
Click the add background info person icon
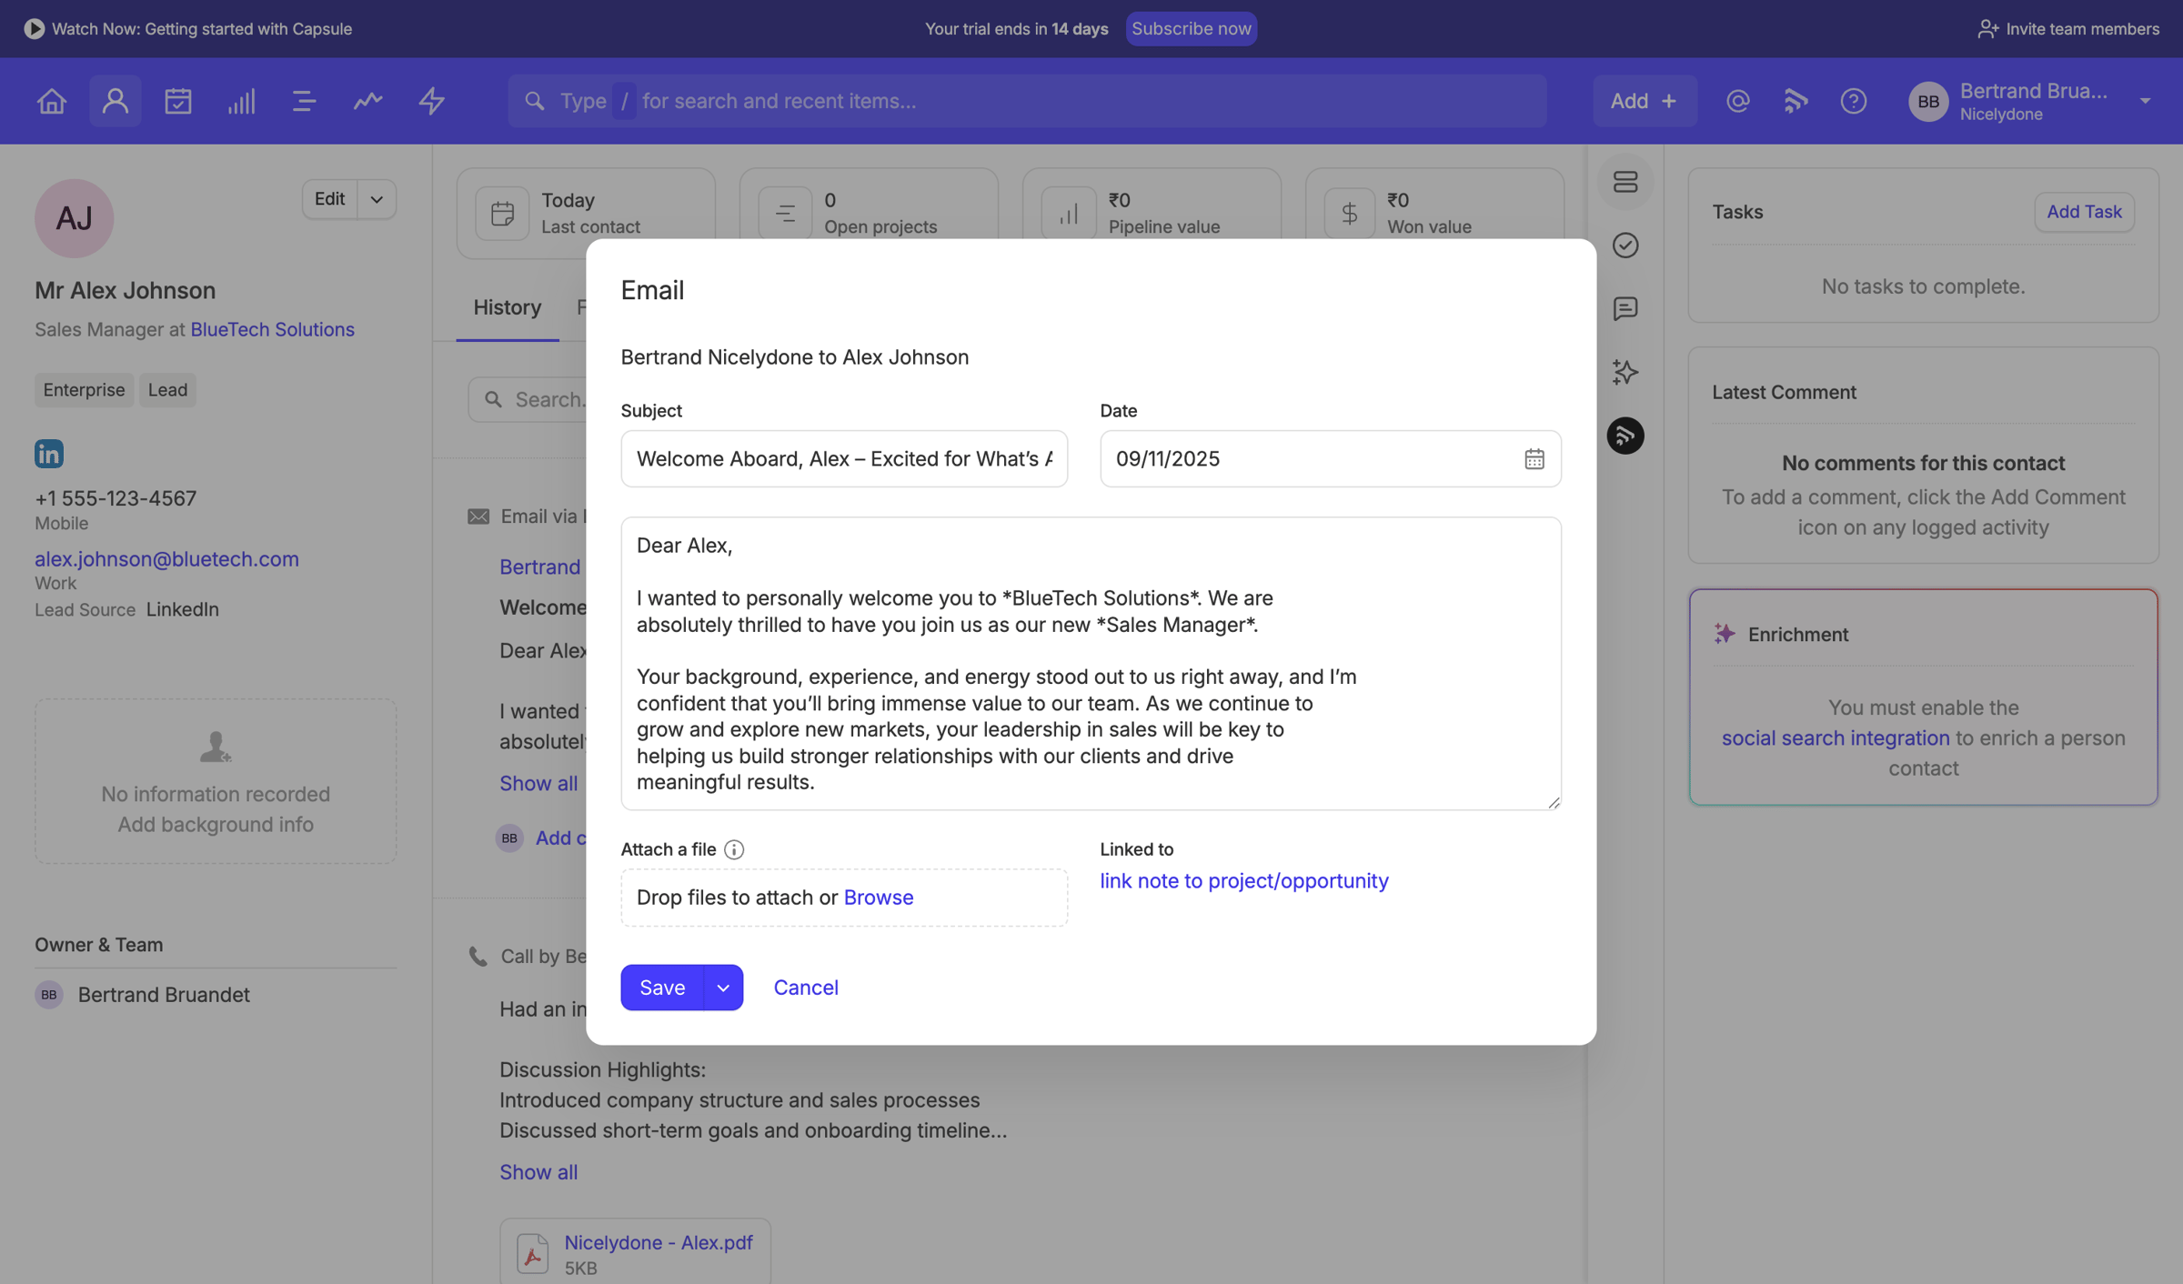[x=216, y=747]
